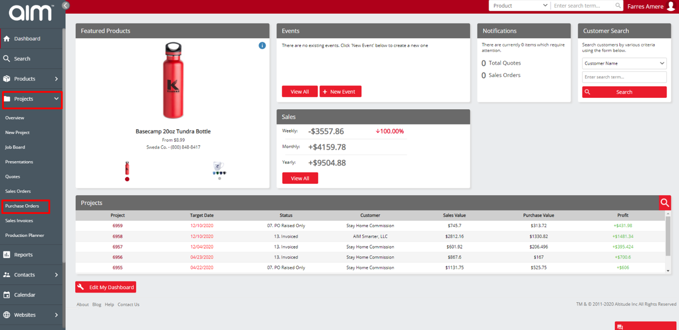Open the Production Planner

25,235
